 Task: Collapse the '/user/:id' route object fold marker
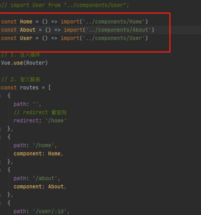pos(1,203)
